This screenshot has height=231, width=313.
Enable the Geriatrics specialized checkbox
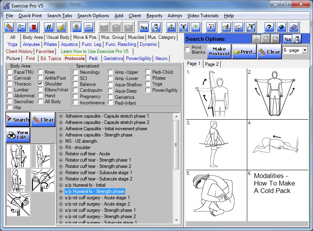(x=110, y=97)
